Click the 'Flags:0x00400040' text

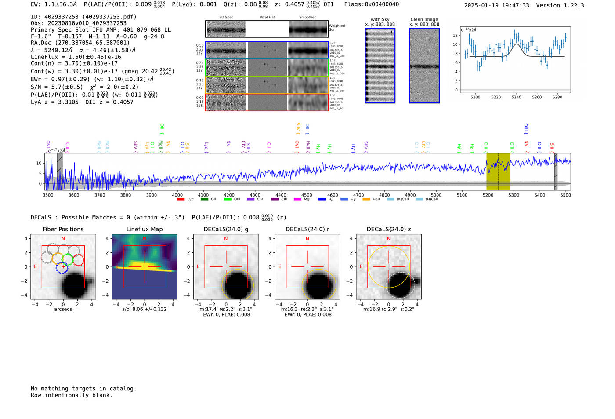(372, 4)
